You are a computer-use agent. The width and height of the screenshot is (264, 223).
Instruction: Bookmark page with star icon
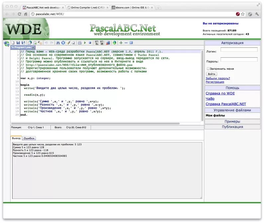[x=243, y=14]
